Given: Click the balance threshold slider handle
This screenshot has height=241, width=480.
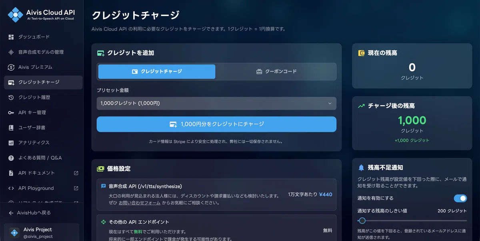Looking at the screenshot, I should click(x=362, y=220).
